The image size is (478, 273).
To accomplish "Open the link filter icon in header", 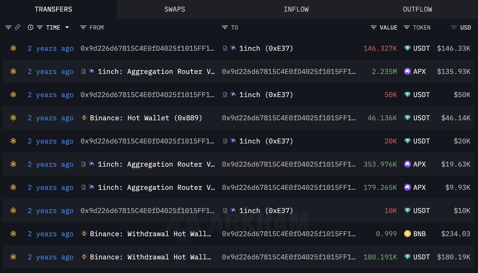I will pyautogui.click(x=17, y=27).
